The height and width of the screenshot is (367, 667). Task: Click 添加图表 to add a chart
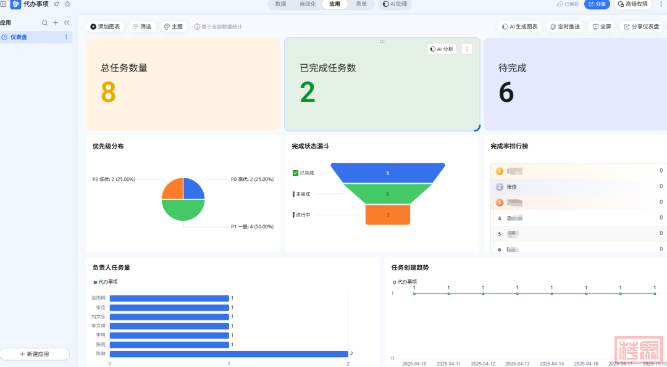pyautogui.click(x=104, y=27)
